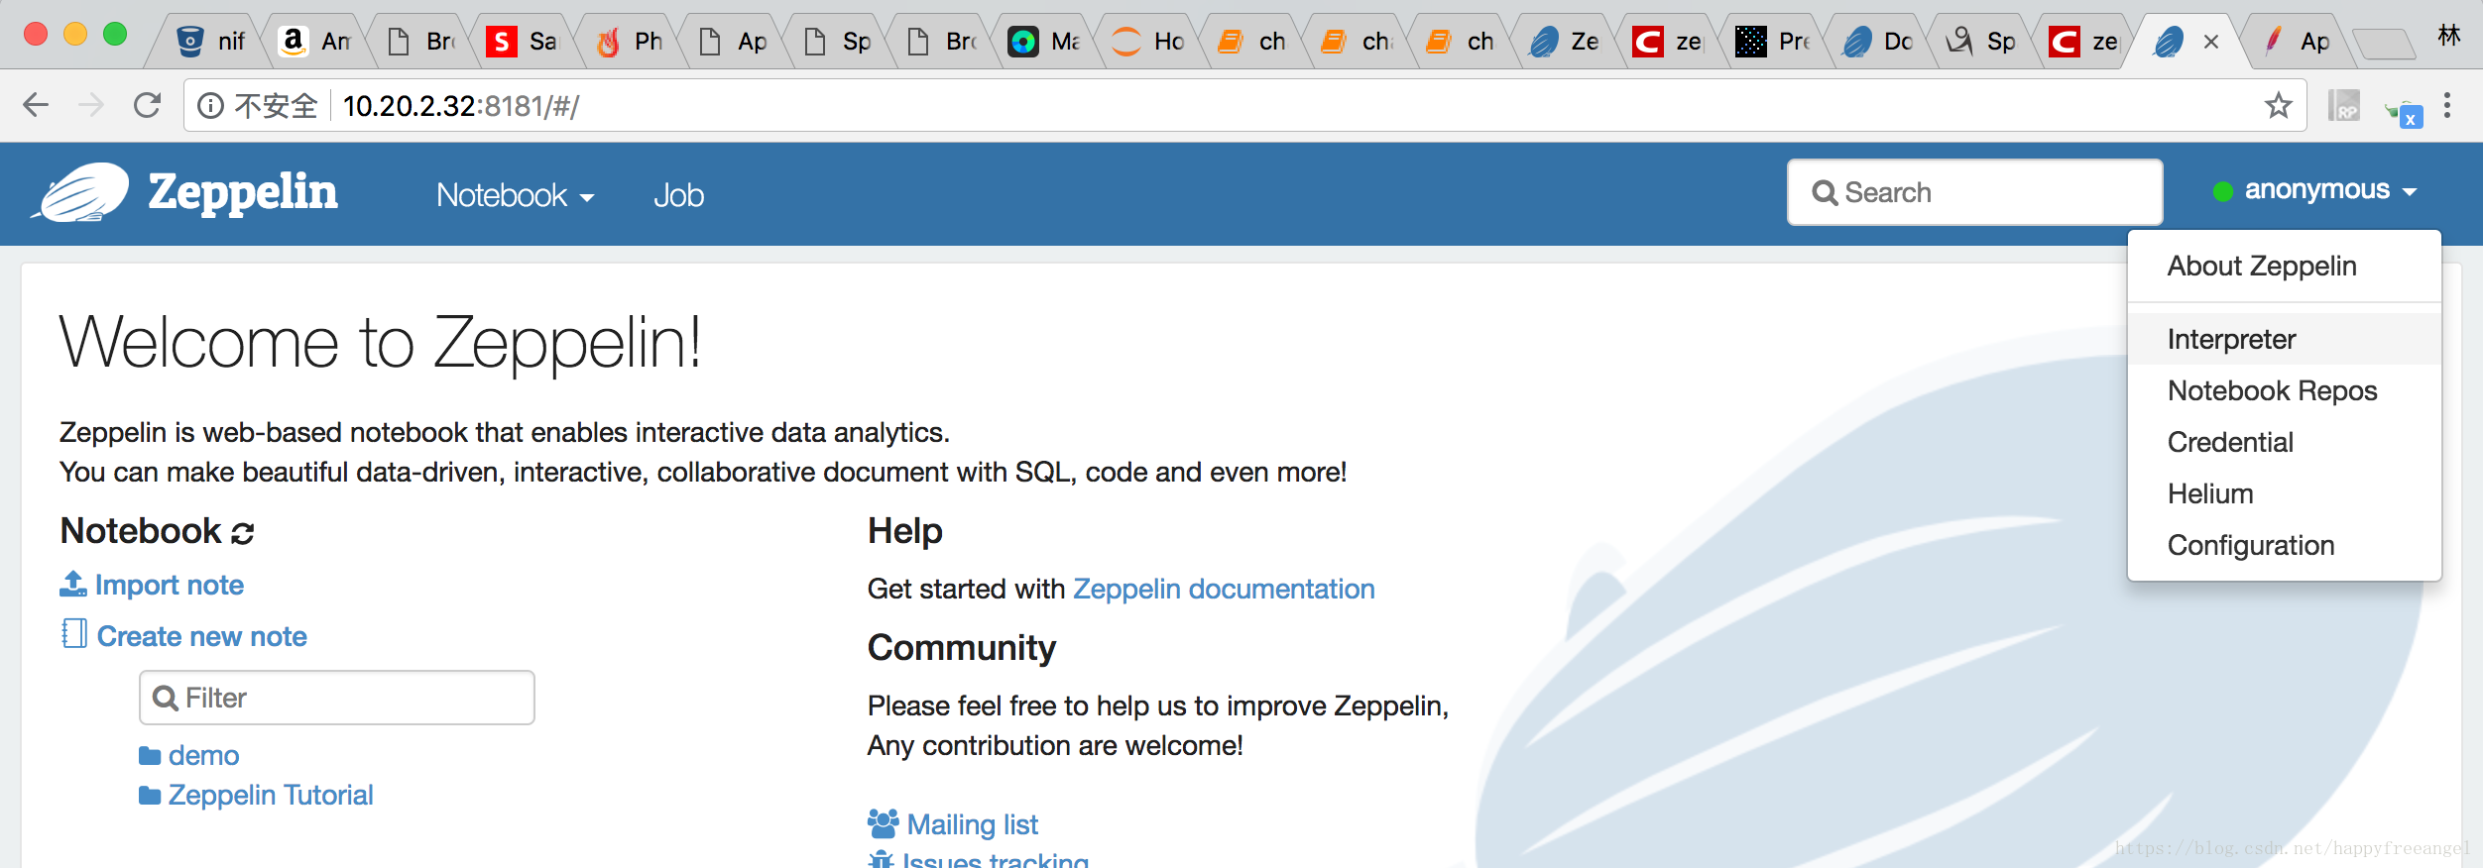Click the browser forward arrow
The width and height of the screenshot is (2483, 868).
(91, 104)
